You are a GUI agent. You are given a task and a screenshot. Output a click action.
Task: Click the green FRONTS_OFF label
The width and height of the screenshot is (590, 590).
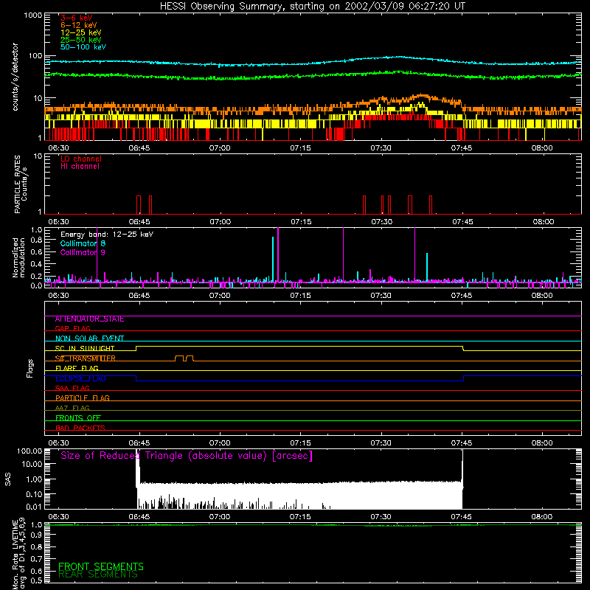[x=78, y=418]
